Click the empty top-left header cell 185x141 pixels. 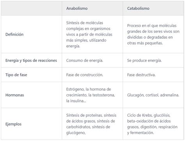tap(31, 9)
